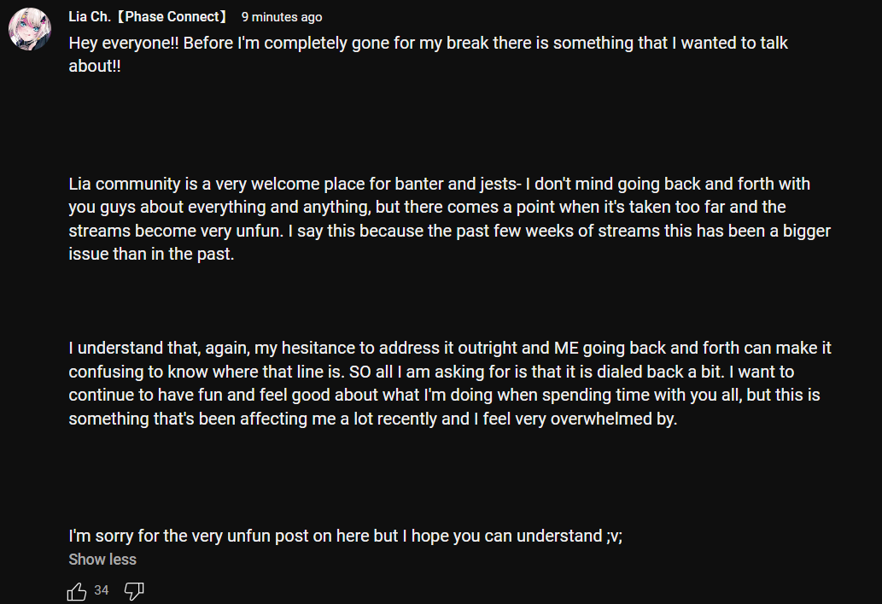Click the ';v;' emoticon ending the post
This screenshot has width=882, height=604.
615,537
